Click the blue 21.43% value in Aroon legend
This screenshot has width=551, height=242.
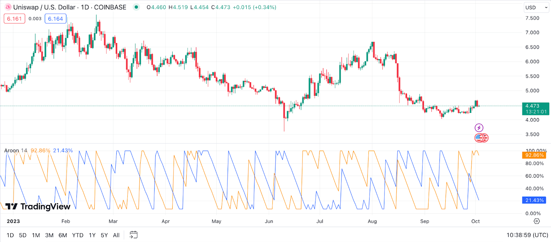click(63, 150)
